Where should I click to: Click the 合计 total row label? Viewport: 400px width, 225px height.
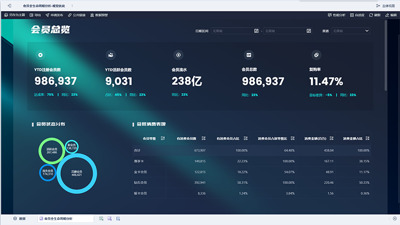137,150
